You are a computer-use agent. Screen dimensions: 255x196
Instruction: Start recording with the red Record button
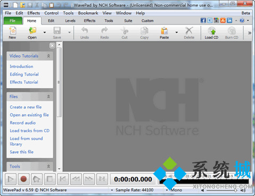point(23,179)
